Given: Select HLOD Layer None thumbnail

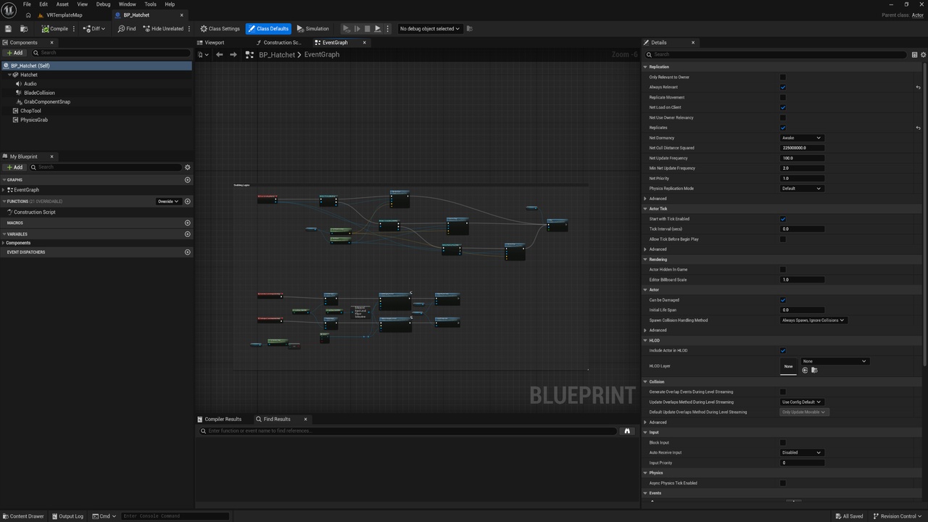Looking at the screenshot, I should pyautogui.click(x=788, y=366).
